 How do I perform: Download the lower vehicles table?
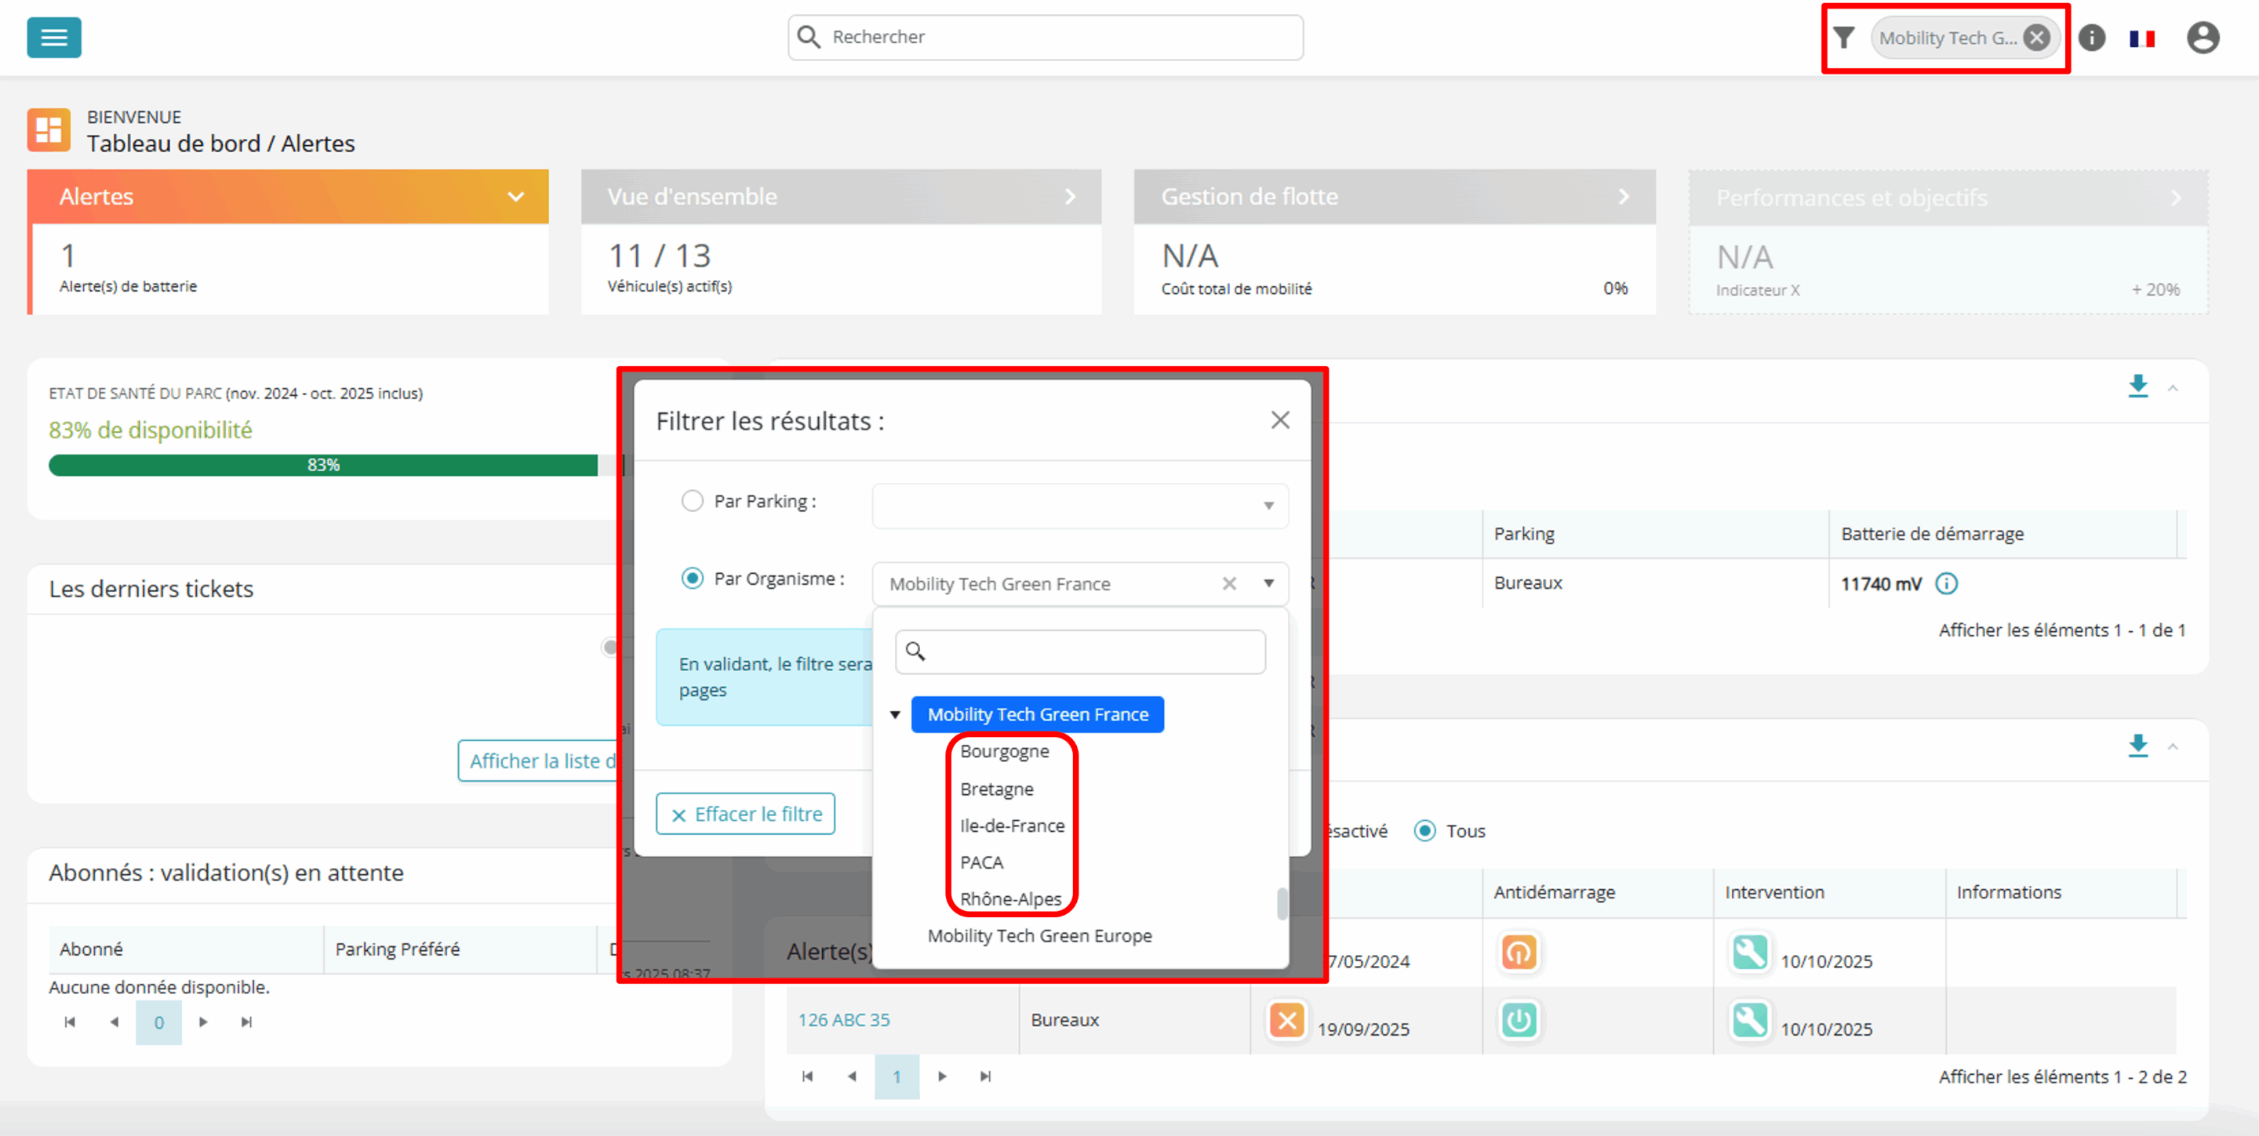click(2138, 746)
